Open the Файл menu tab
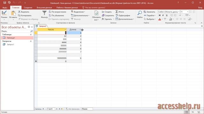Image resolution: width=204 pixels, height=114 pixels. point(5,8)
